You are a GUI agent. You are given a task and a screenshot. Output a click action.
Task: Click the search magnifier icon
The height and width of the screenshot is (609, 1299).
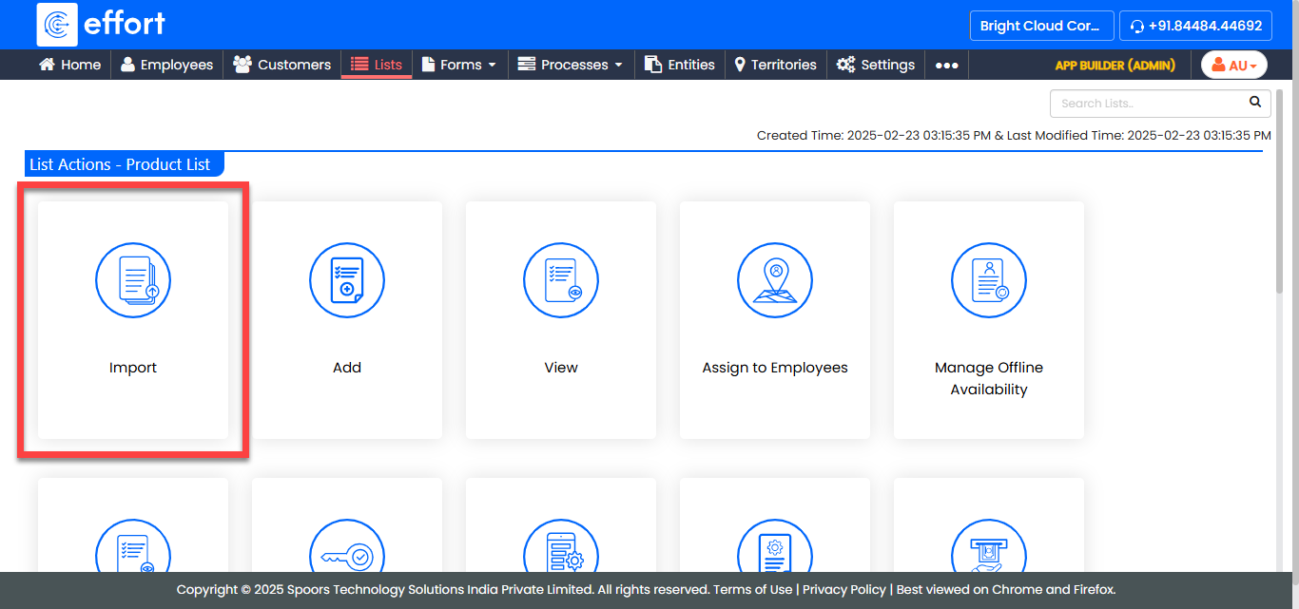pos(1255,103)
